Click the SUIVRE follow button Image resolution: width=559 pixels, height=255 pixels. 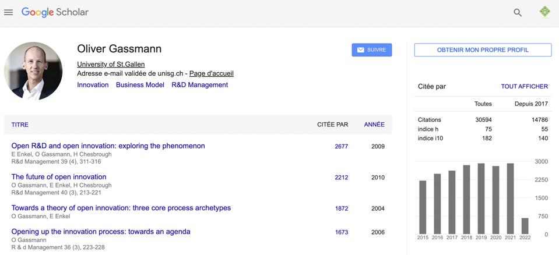coord(371,50)
